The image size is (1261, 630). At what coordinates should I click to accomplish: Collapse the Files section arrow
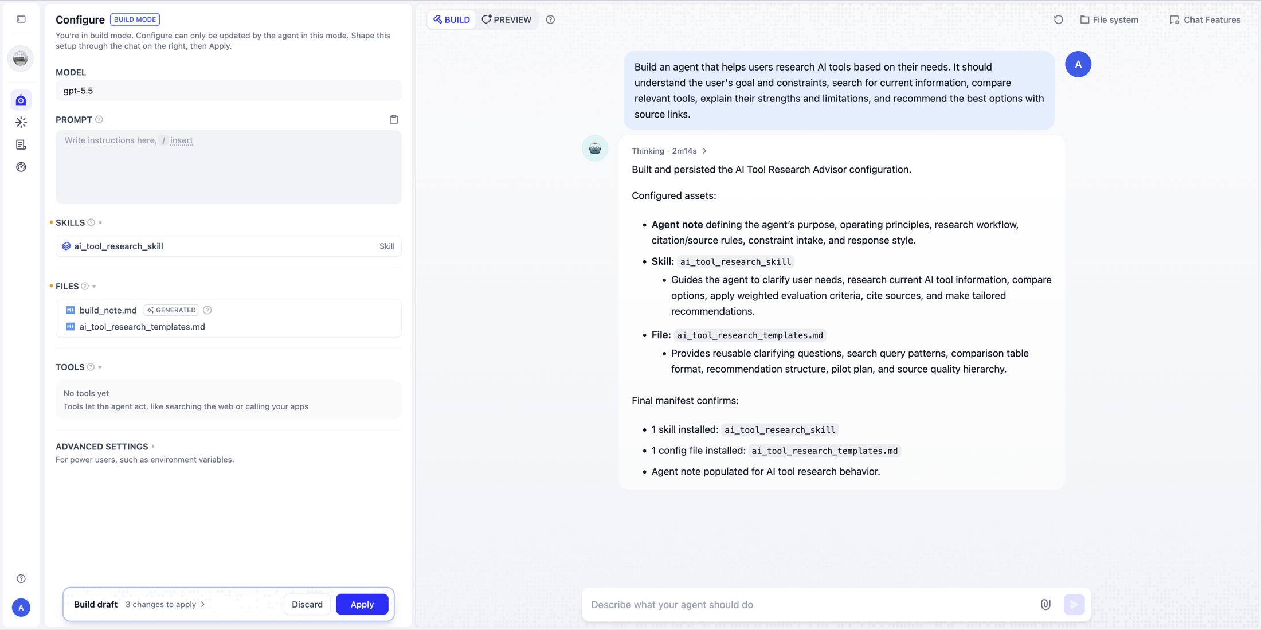coord(94,287)
